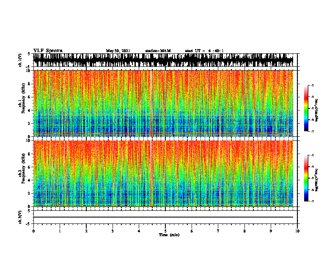335x259 pixels.
Task: Click the ch.1 spectrogram color scale bar
Action: point(306,108)
